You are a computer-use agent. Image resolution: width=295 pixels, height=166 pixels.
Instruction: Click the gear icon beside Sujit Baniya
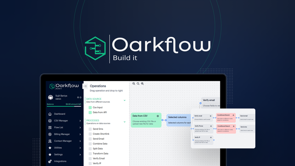(x=81, y=98)
